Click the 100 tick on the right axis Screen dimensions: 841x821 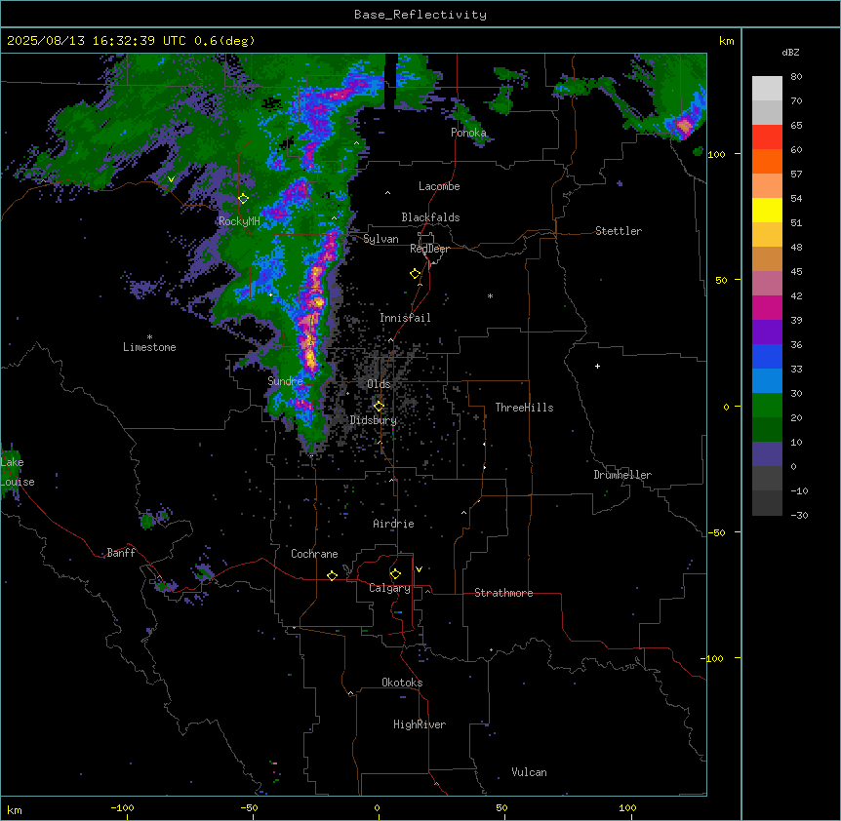coord(716,154)
